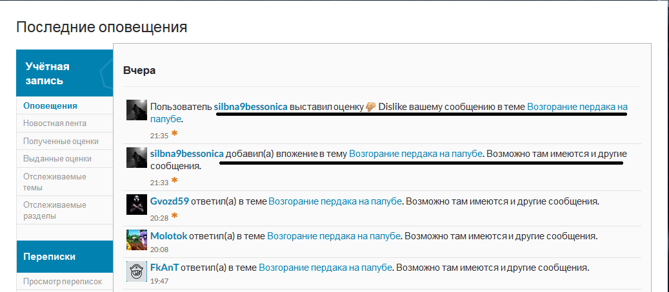Screen dimensions: 669x292
Task: Open Molotok user profile link
Action: point(168,236)
